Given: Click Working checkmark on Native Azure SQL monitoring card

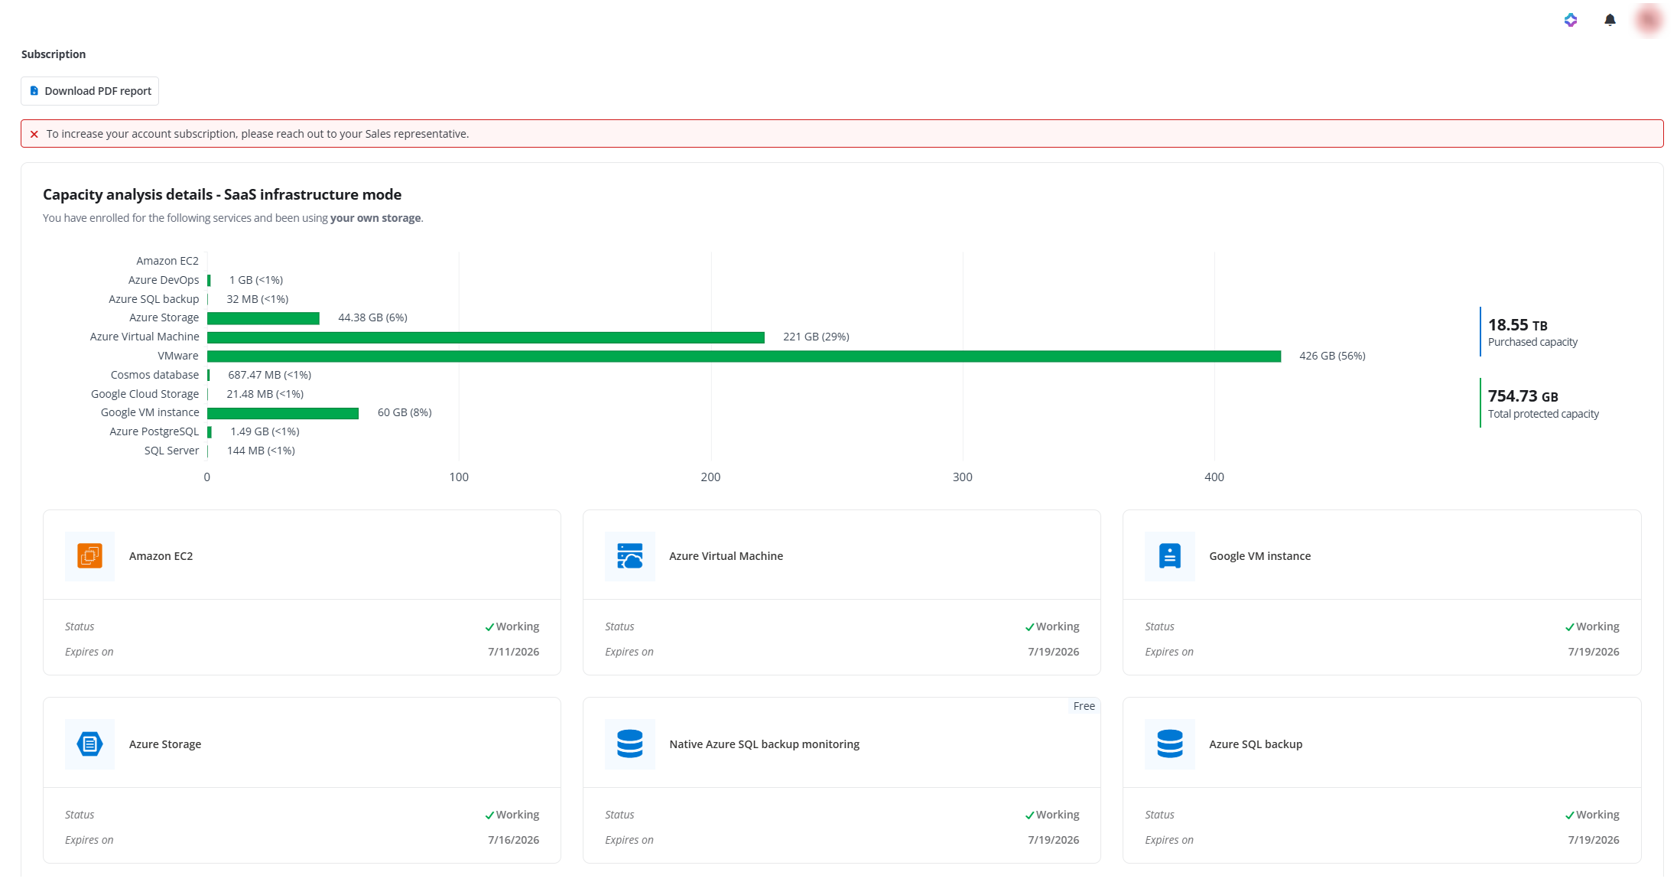Looking at the screenshot, I should tap(1029, 815).
